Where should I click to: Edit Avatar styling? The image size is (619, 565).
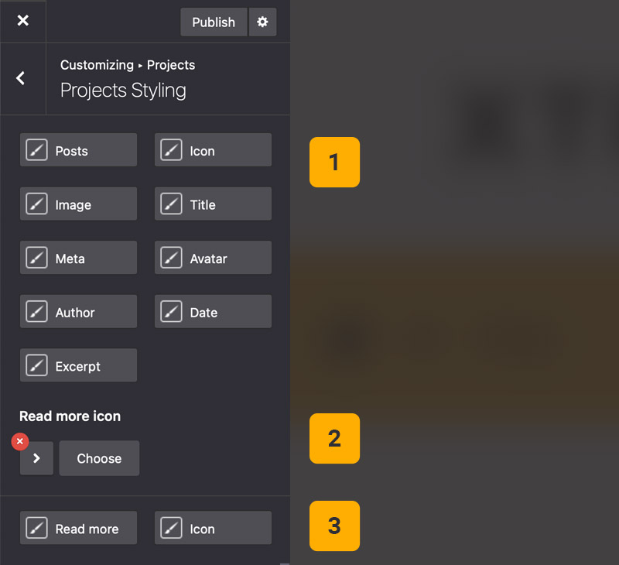213,259
